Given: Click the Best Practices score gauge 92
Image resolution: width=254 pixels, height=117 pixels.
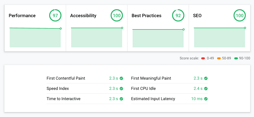Looking at the screenshot, I should coord(178,16).
